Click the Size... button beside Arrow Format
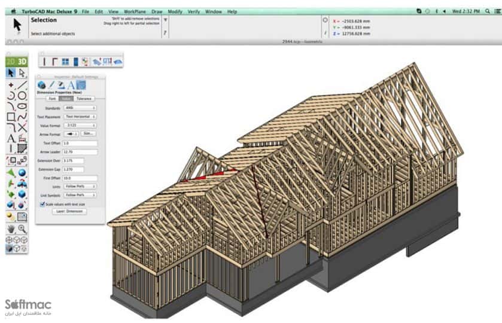 tap(89, 133)
